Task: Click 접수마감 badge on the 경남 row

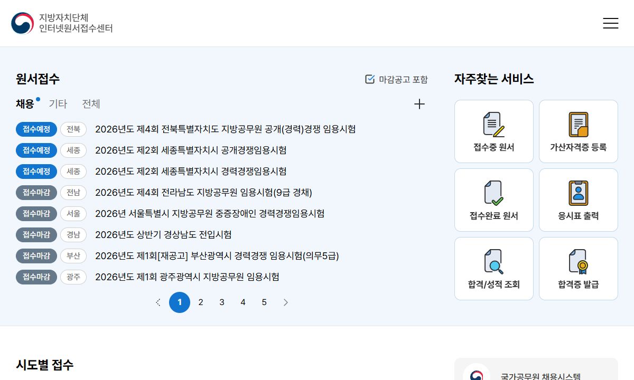Action: (x=36, y=235)
